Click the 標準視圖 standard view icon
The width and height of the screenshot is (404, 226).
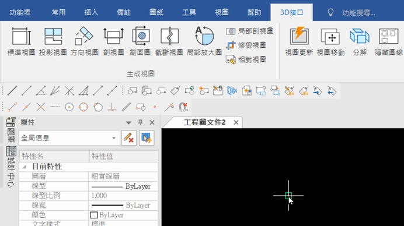point(22,41)
